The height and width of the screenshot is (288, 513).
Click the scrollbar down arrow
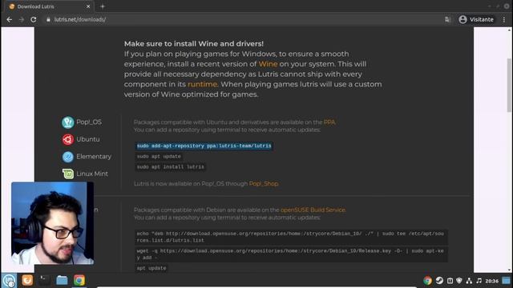pos(509,270)
